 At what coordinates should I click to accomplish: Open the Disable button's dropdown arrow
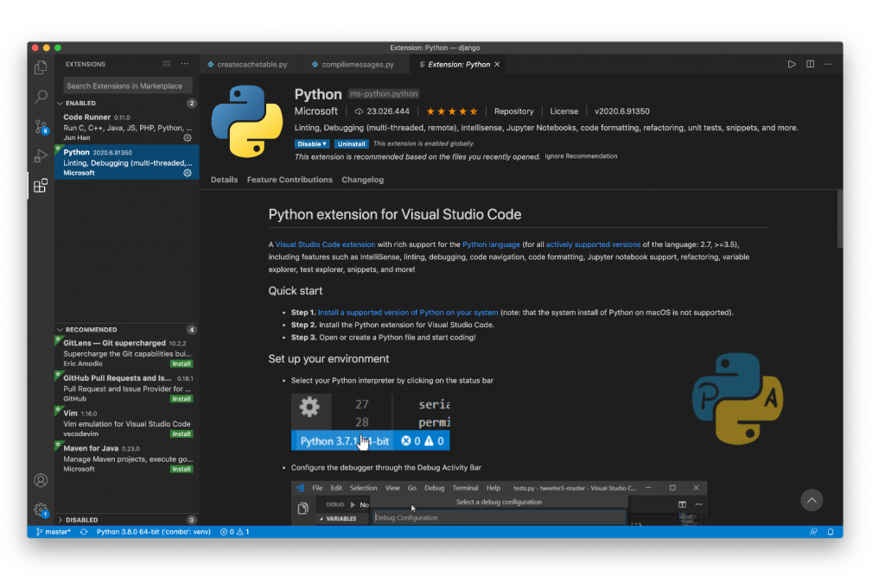(x=325, y=144)
